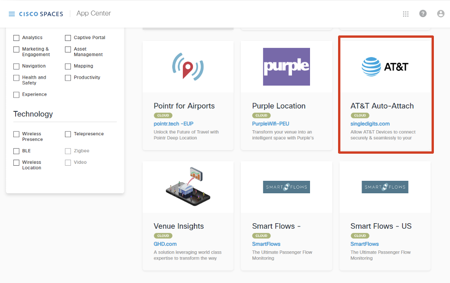The height and width of the screenshot is (283, 450).
Task: Click the Cisco Spaces logo
Action: pyautogui.click(x=41, y=14)
